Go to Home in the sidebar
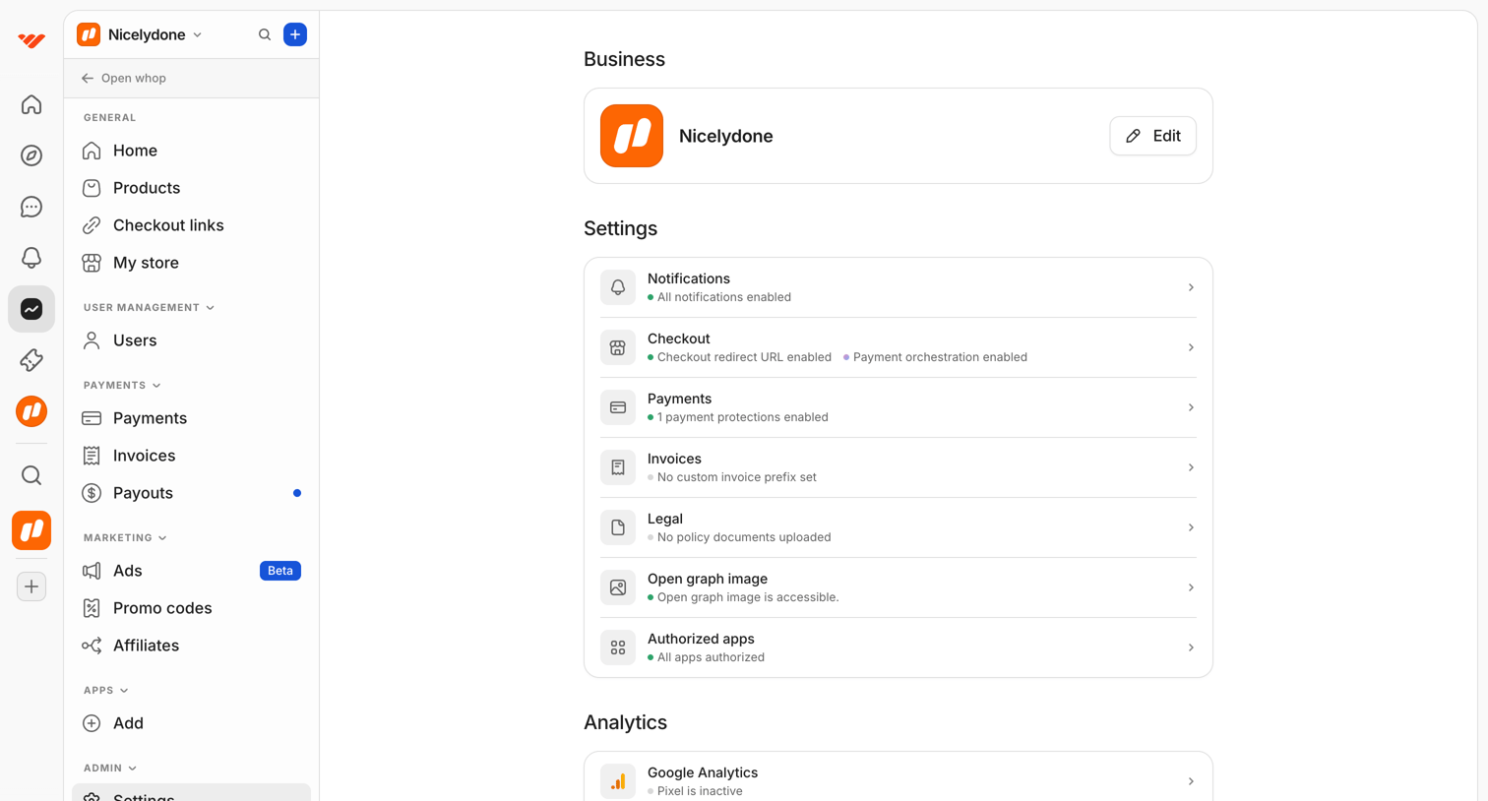 point(191,151)
